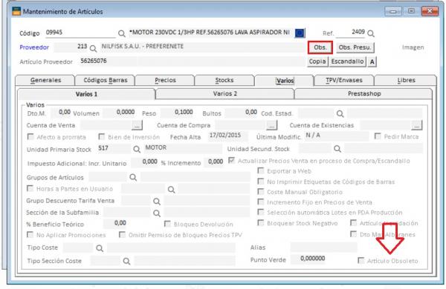
Task: Open Grupo Descuento Tarifa Venta lookup magnifier
Action: click(x=157, y=202)
